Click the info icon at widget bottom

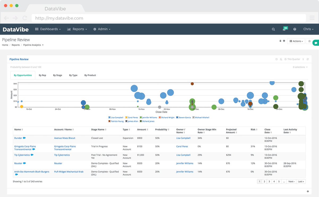308,191
